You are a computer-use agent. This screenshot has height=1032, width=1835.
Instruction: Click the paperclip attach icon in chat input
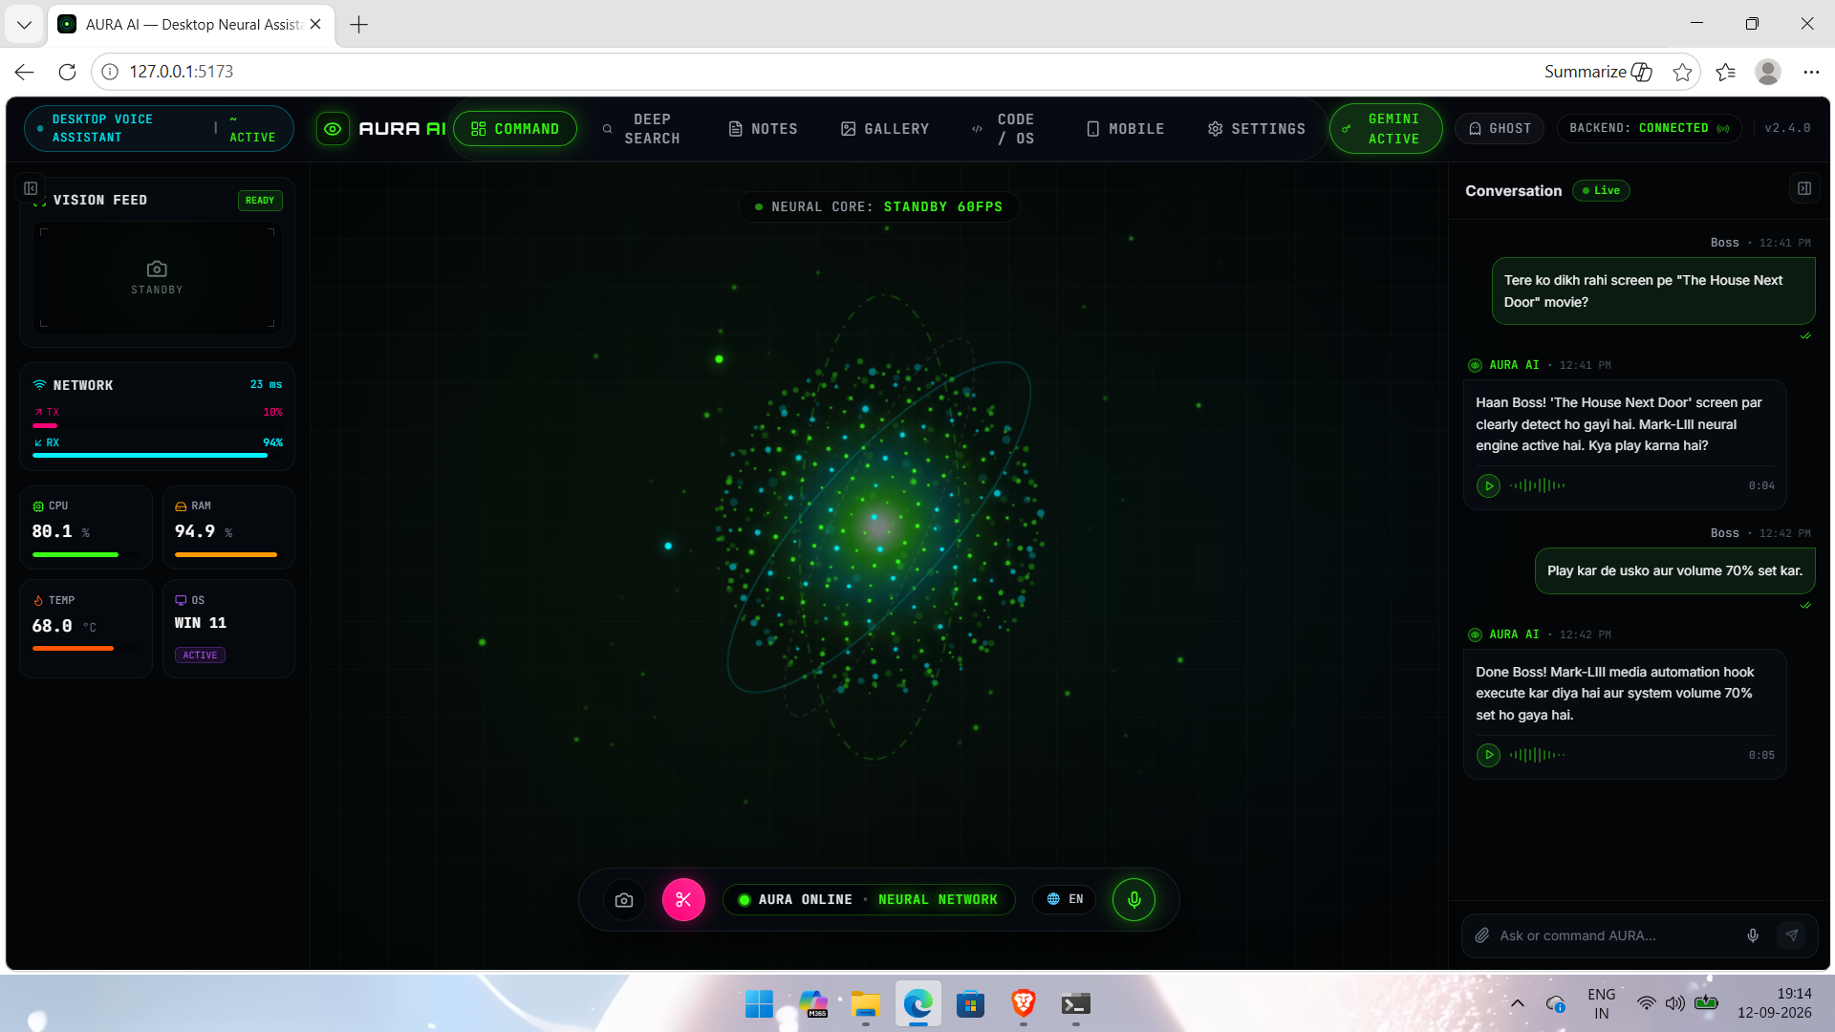pyautogui.click(x=1482, y=935)
